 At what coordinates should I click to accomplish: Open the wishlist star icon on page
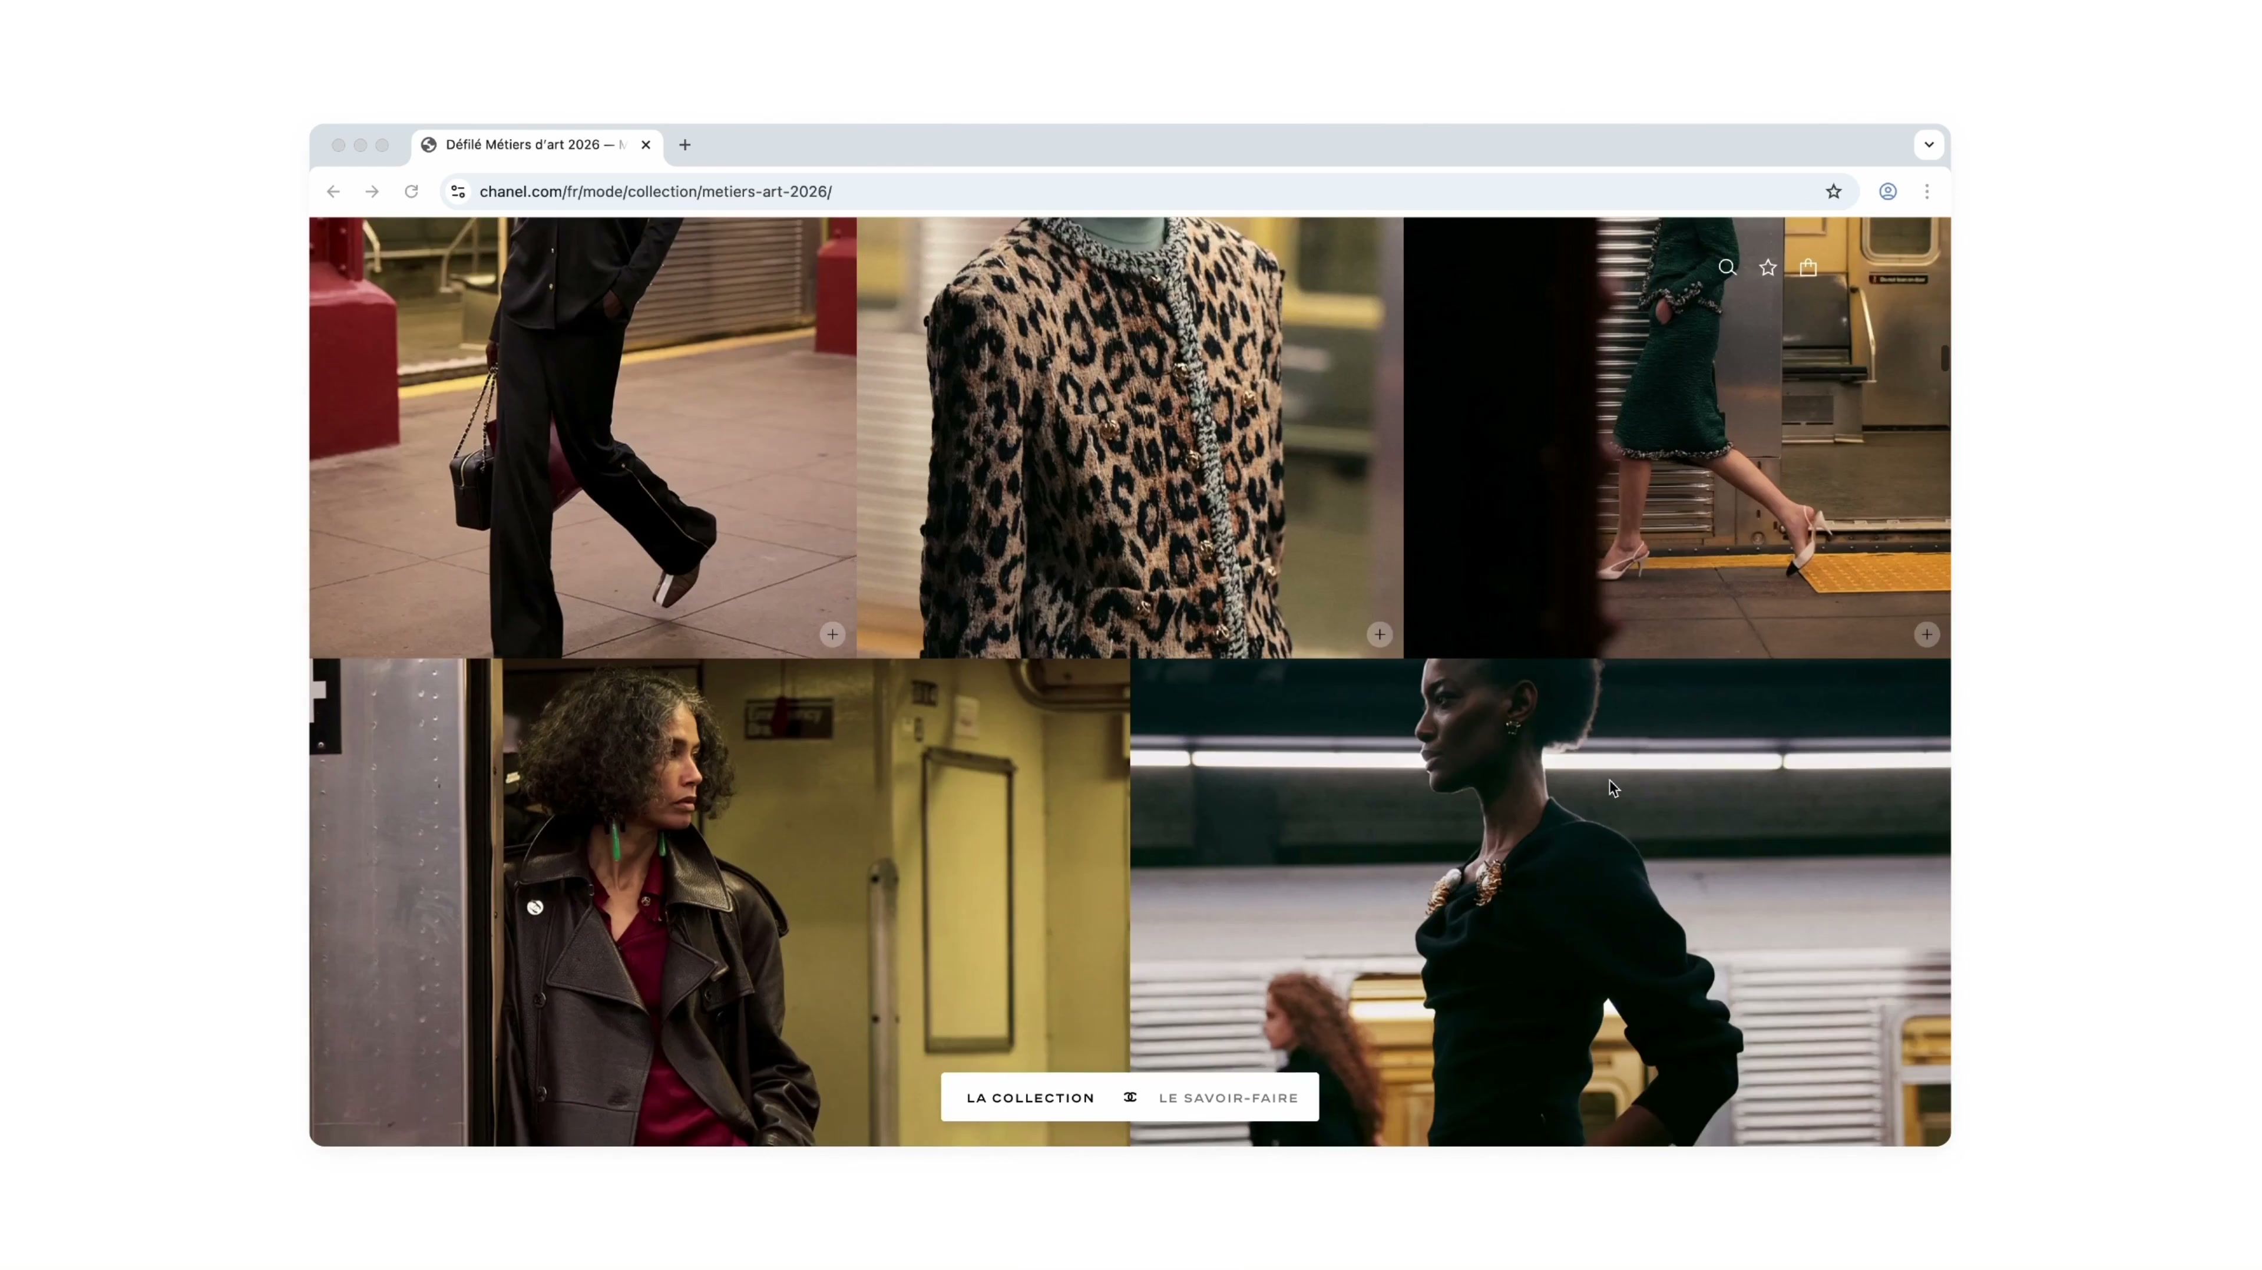1768,268
